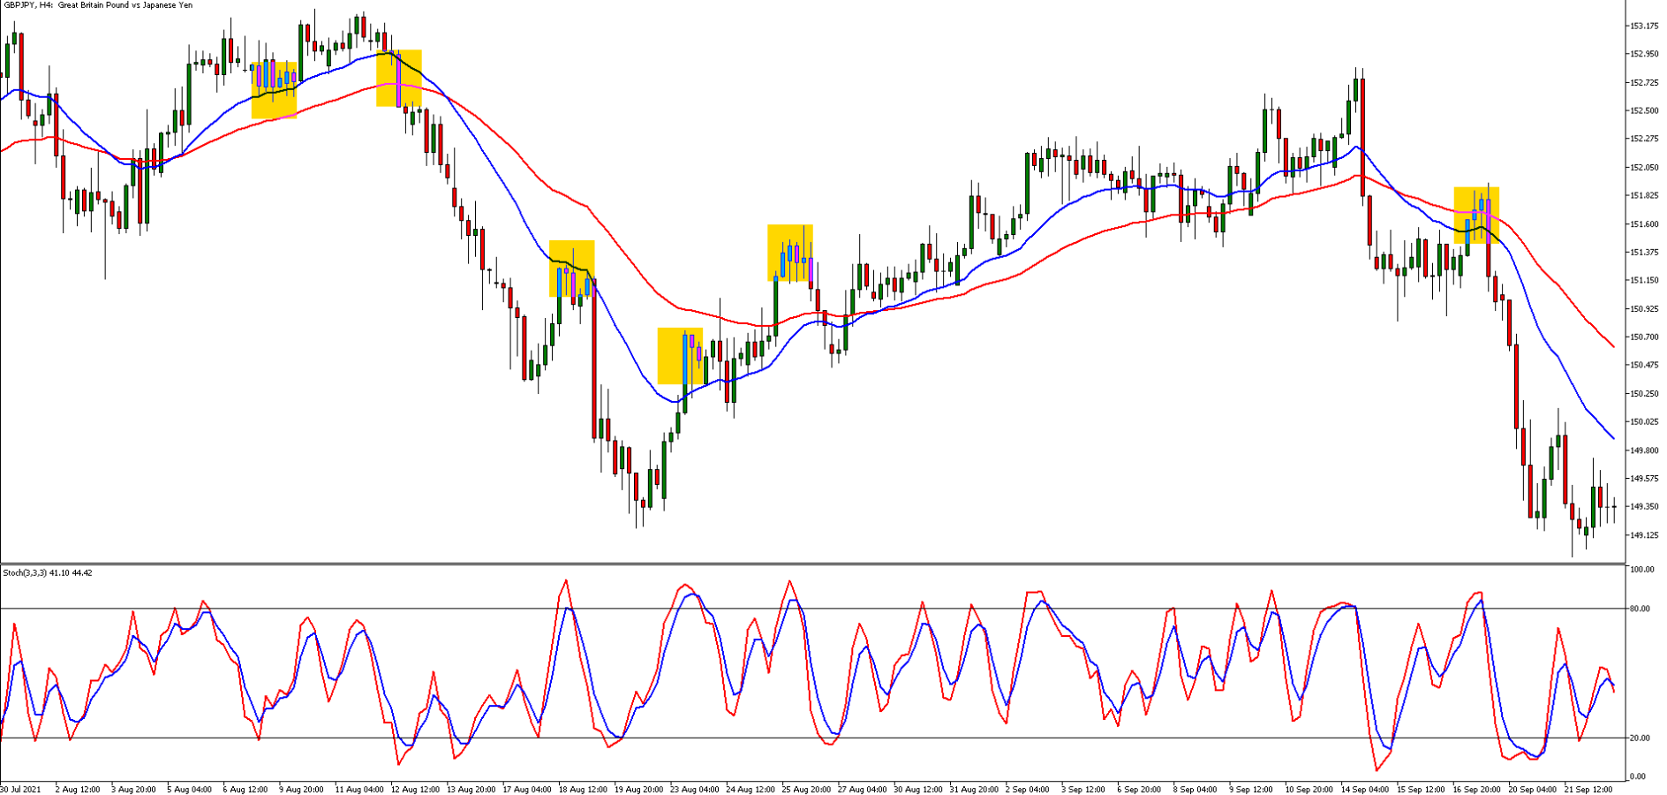Select the 6 Aug 12:00 time label
This screenshot has width=1667, height=795.
click(245, 789)
